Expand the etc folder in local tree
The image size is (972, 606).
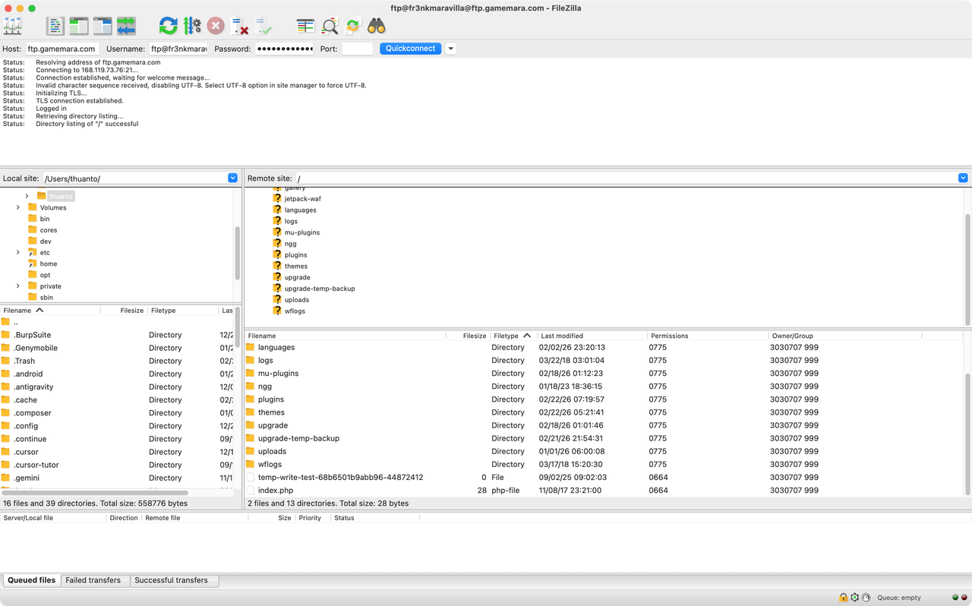(18, 252)
